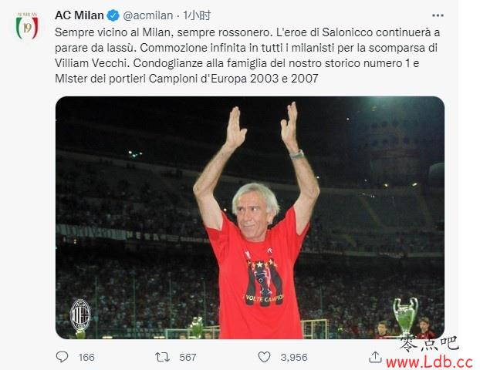
Task: Click the 3,956 likes count
Action: (x=294, y=357)
